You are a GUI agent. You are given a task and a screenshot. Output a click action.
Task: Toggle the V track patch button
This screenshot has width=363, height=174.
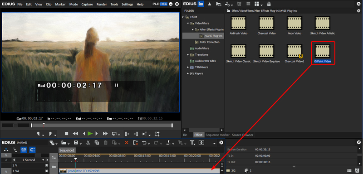6,155
